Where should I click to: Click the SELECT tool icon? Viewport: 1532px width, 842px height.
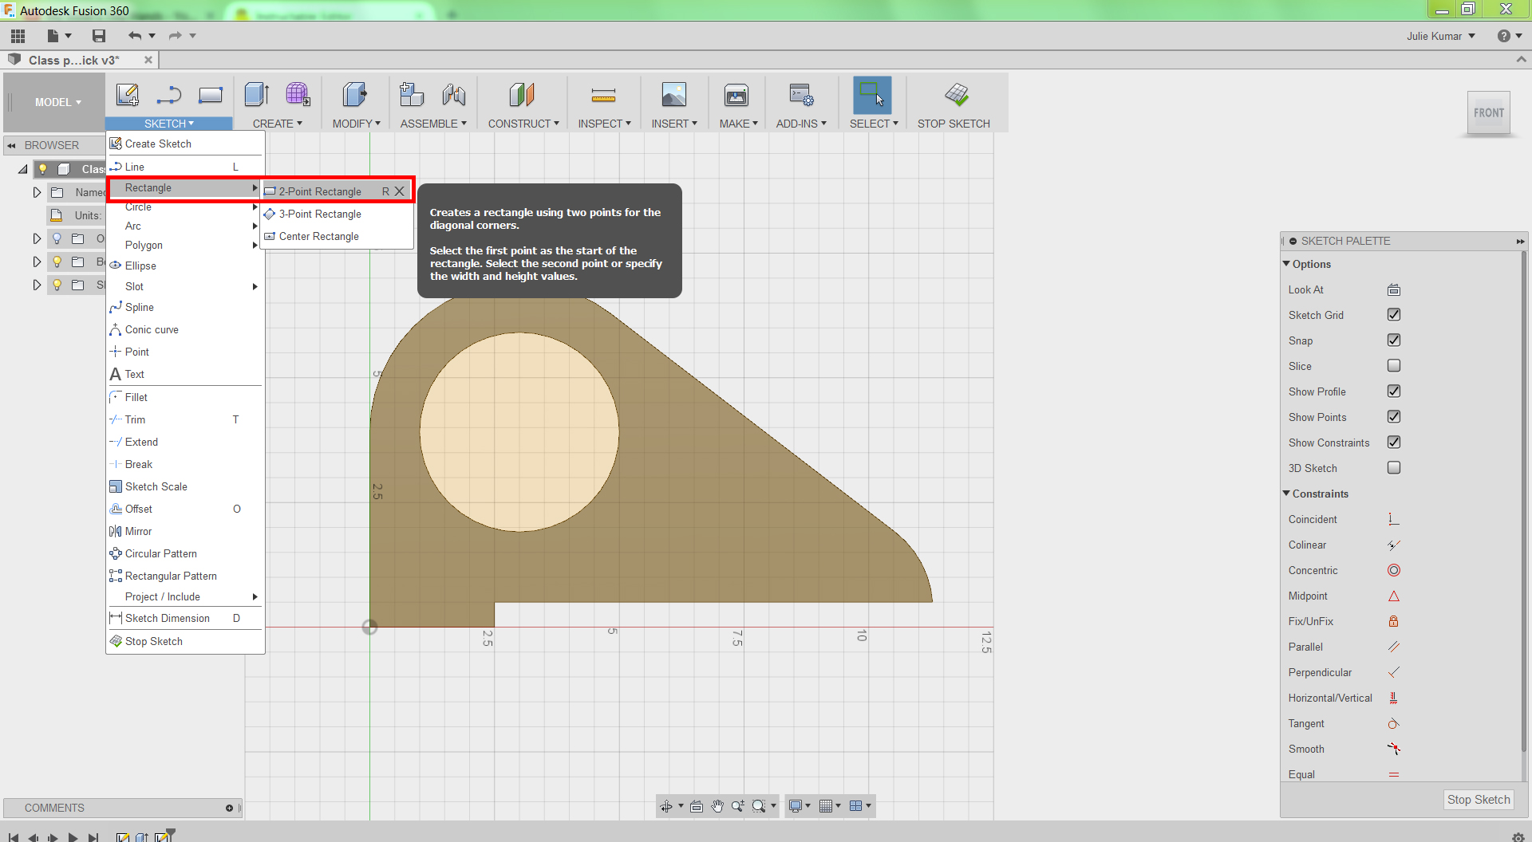(872, 95)
